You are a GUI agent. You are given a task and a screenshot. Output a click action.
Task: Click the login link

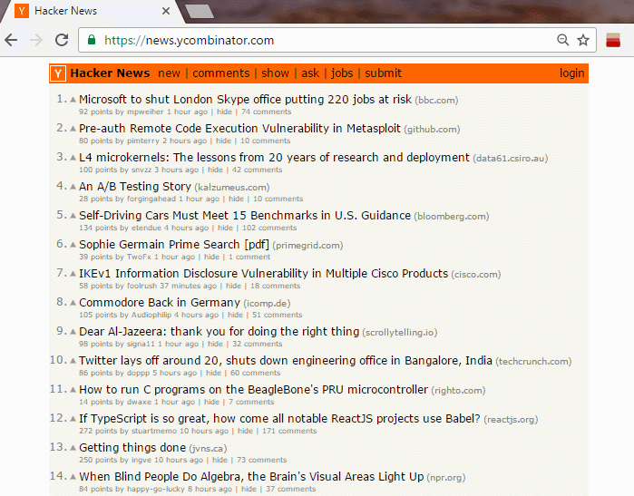pos(571,73)
